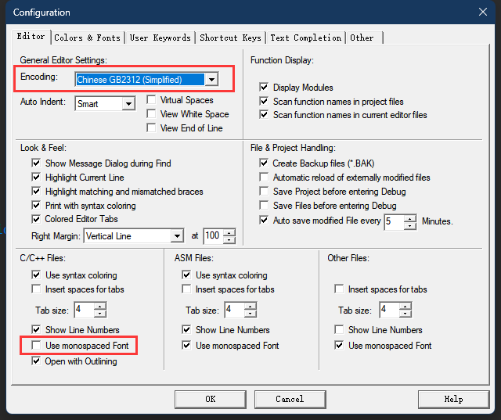The image size is (501, 420).
Task: Uncheck ASM Use monospaced Font
Action: click(186, 345)
